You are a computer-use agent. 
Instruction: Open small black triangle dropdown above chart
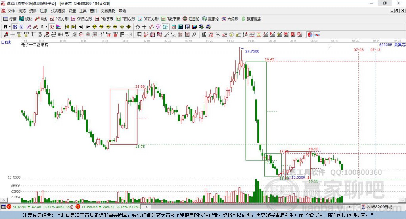[x=329, y=47]
